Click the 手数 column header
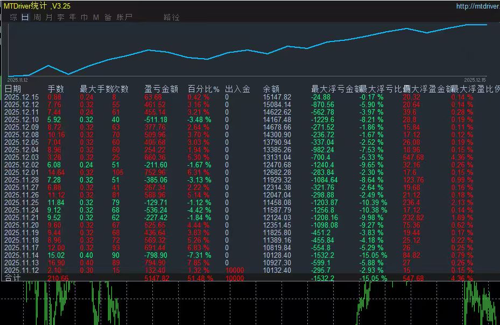 (x=56, y=89)
